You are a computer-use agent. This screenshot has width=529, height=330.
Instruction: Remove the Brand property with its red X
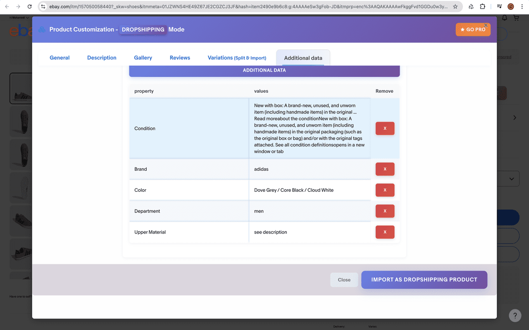pos(385,169)
